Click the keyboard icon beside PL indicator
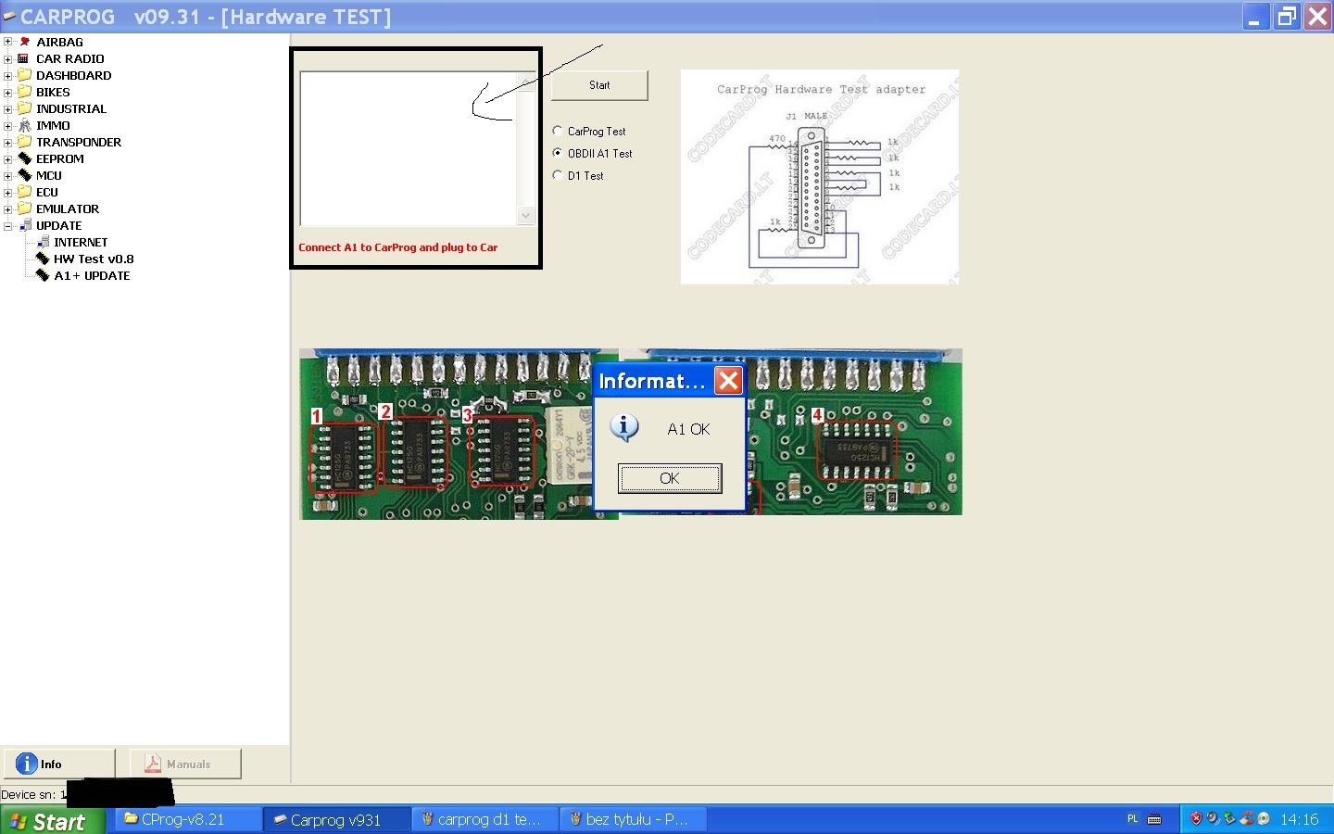This screenshot has height=834, width=1334. point(1154,819)
